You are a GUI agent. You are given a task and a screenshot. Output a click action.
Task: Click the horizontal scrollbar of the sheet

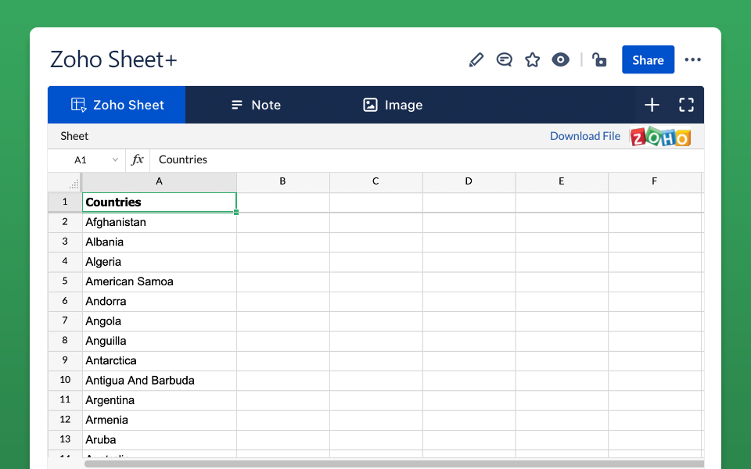click(393, 464)
